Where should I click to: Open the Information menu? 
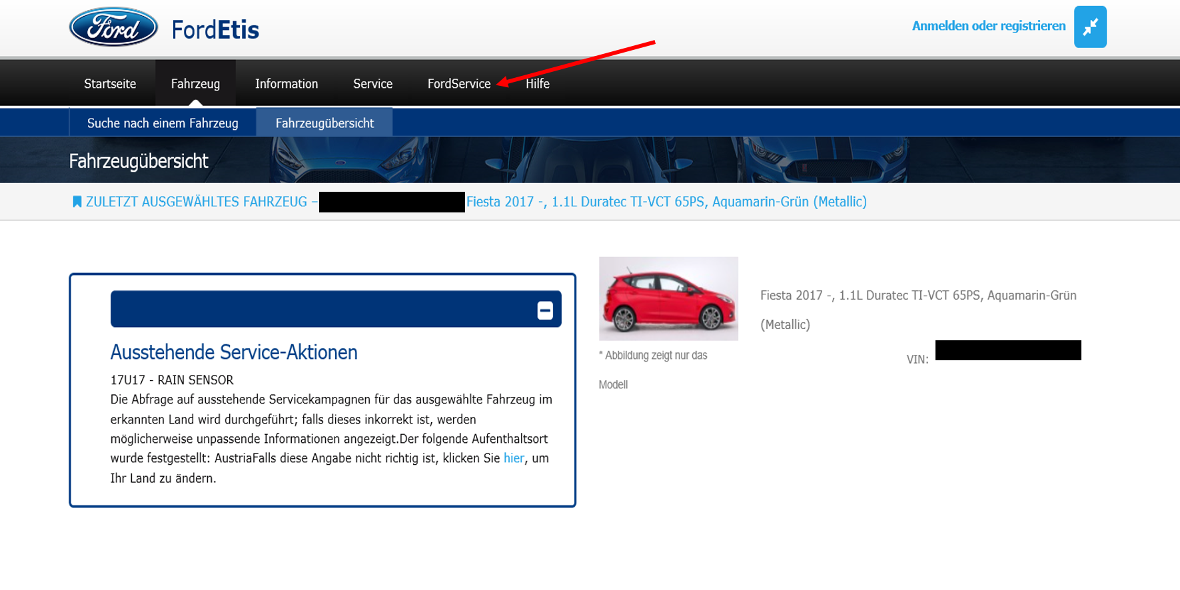coord(287,84)
